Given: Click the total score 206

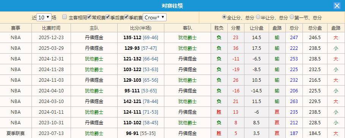Looking at the screenshot, I should [294, 90].
